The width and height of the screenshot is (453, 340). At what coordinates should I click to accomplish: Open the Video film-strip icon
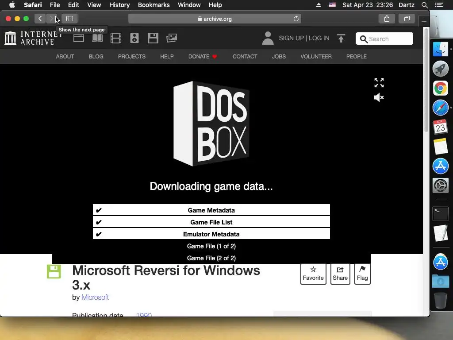pyautogui.click(x=116, y=38)
